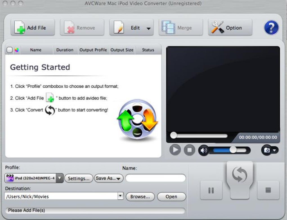Open help with the question mark icon
Image resolution: width=287 pixels, height=220 pixels.
271,28
